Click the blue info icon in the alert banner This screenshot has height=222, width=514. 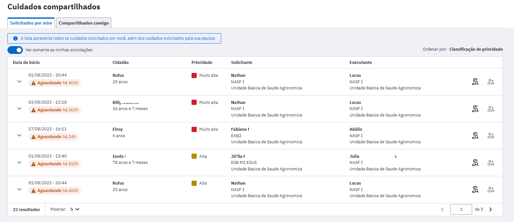tap(15, 38)
